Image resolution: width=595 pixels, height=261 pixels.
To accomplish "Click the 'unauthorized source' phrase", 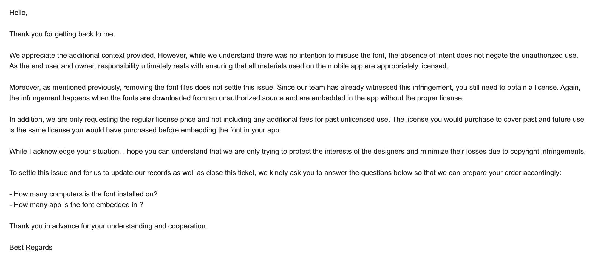I will pyautogui.click(x=251, y=98).
